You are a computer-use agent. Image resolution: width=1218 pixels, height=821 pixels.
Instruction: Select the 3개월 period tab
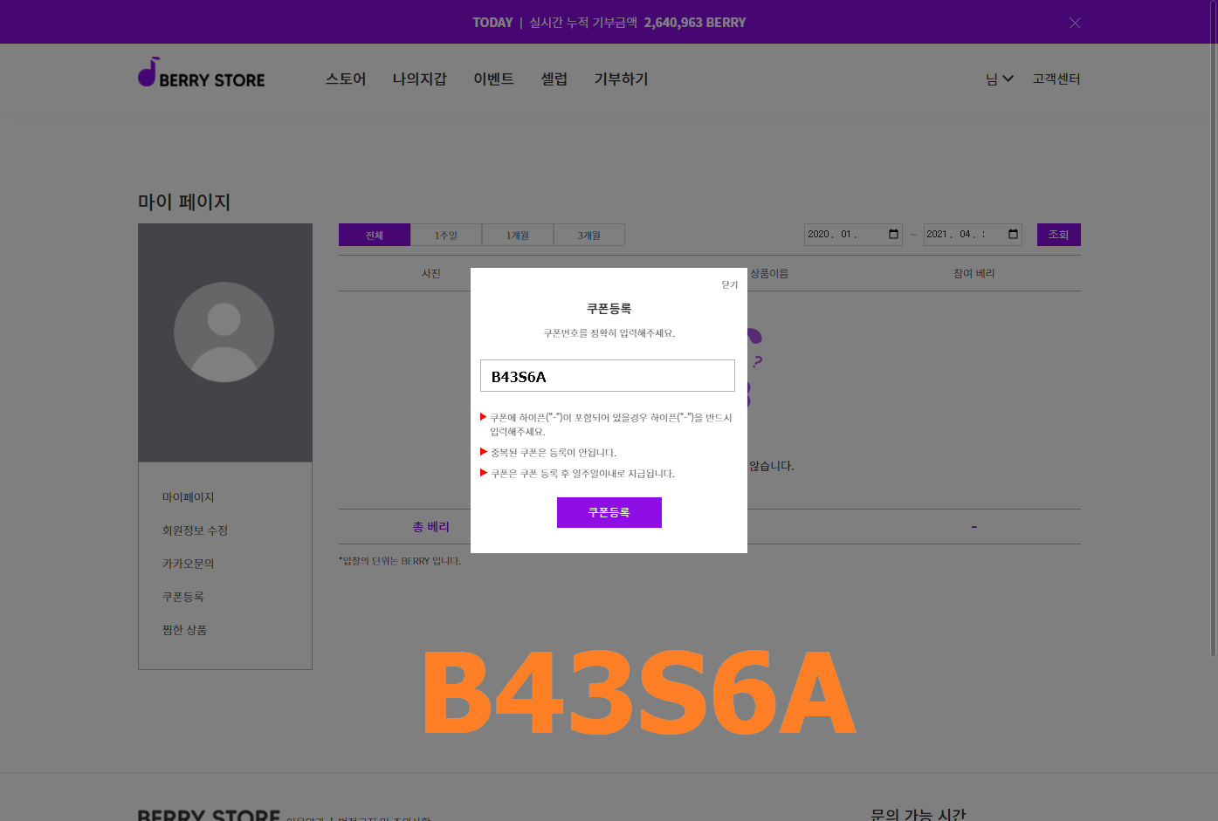click(x=589, y=235)
